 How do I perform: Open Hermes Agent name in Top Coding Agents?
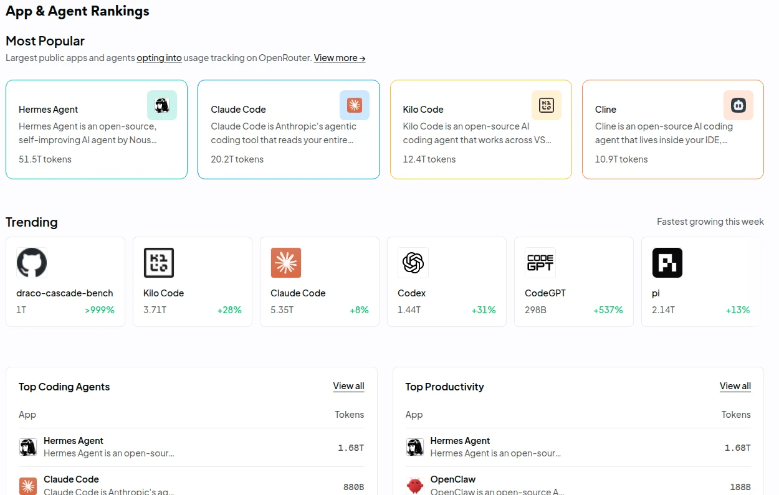click(x=74, y=441)
